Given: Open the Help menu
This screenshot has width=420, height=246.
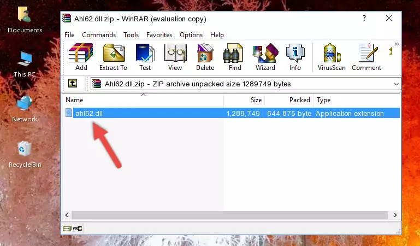Looking at the screenshot, I should click(x=217, y=35).
